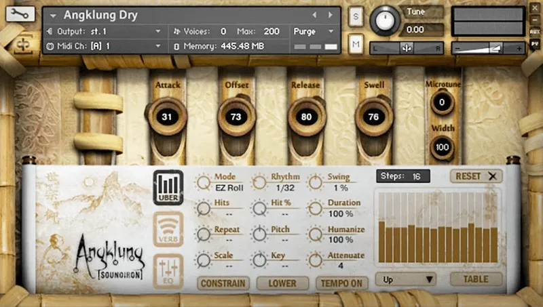Click the Mode knob
The height and width of the screenshot is (307, 543).
[204, 182]
